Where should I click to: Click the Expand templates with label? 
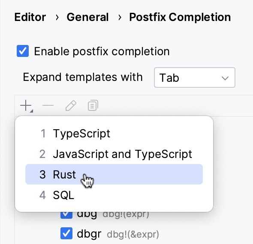[x=83, y=77]
